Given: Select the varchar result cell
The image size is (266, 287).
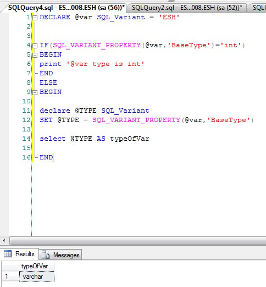Looking at the screenshot, I should pos(37,277).
